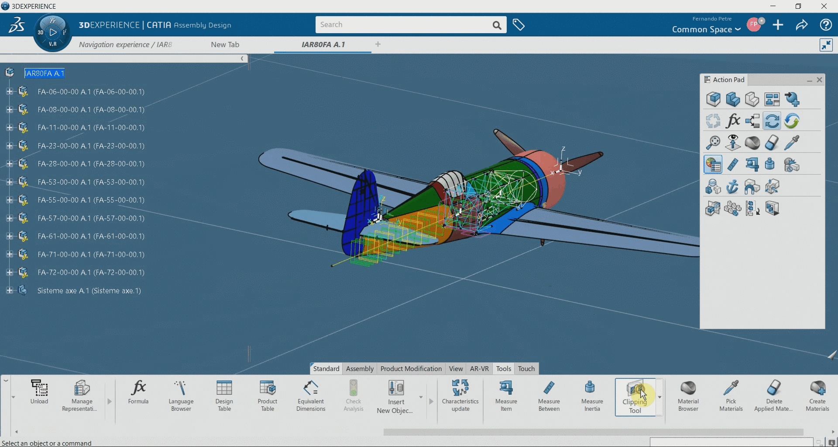Select the Pick Materials eyedropper

coord(731,395)
